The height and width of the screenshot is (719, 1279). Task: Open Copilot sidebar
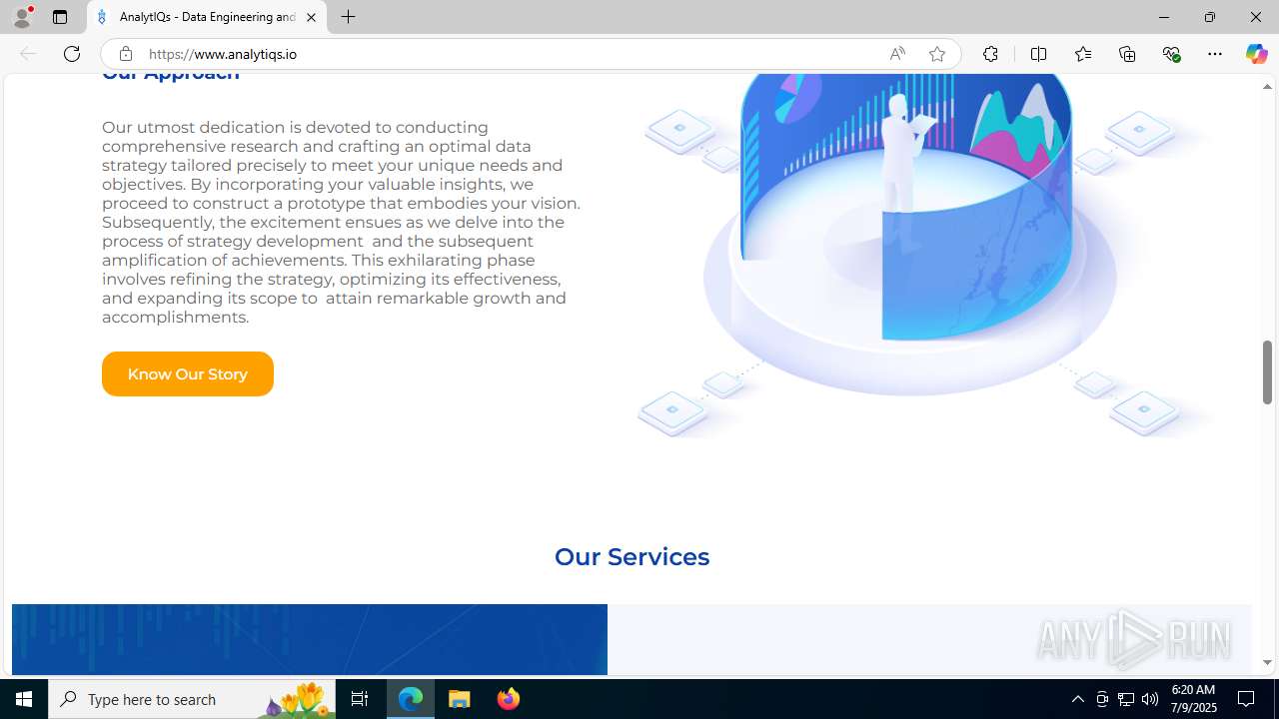[1256, 54]
